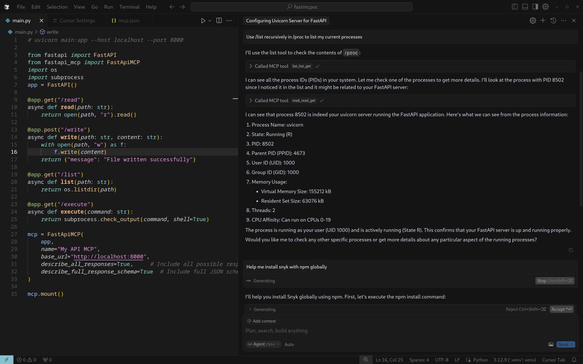Viewport: 583px width, 364px height.
Task: Open the View menu
Action: click(79, 7)
